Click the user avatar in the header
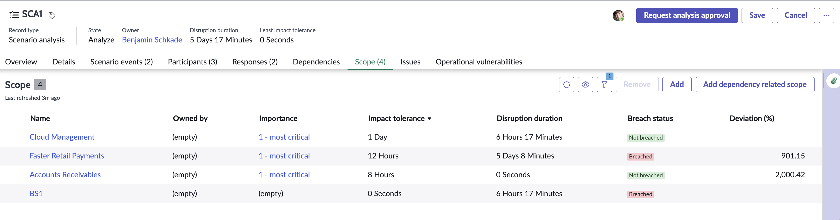This screenshot has height=220, width=840. (x=618, y=15)
